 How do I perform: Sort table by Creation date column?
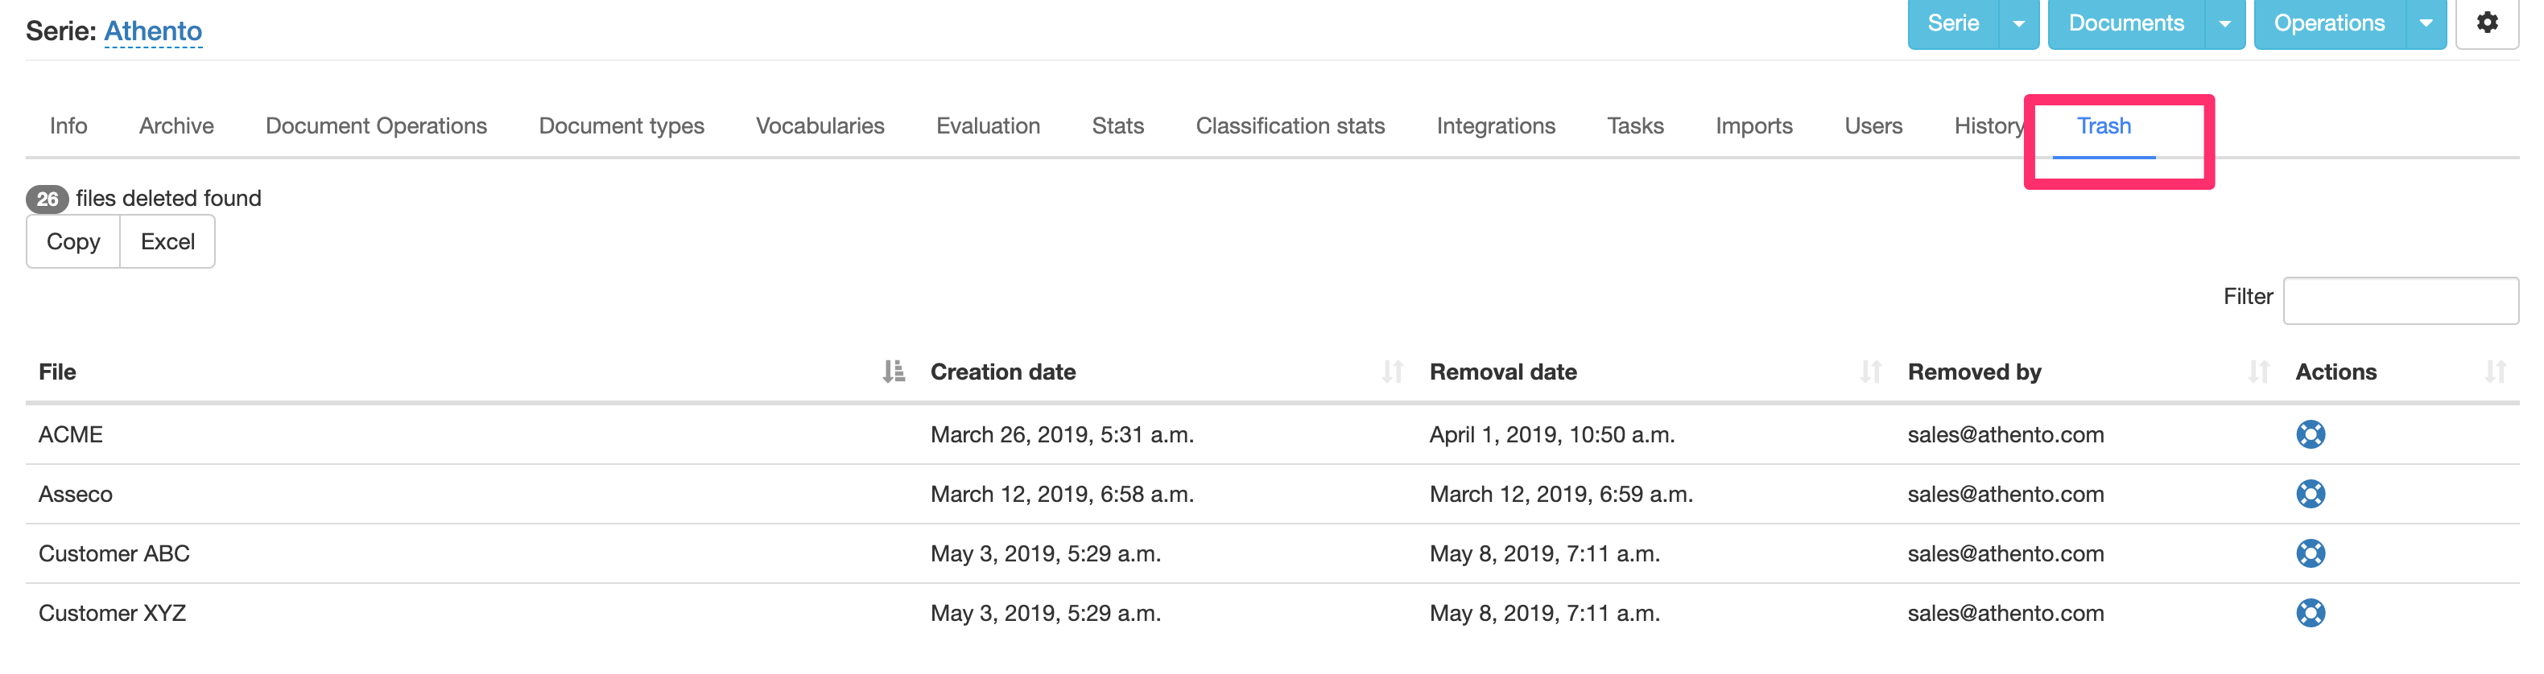[1391, 371]
